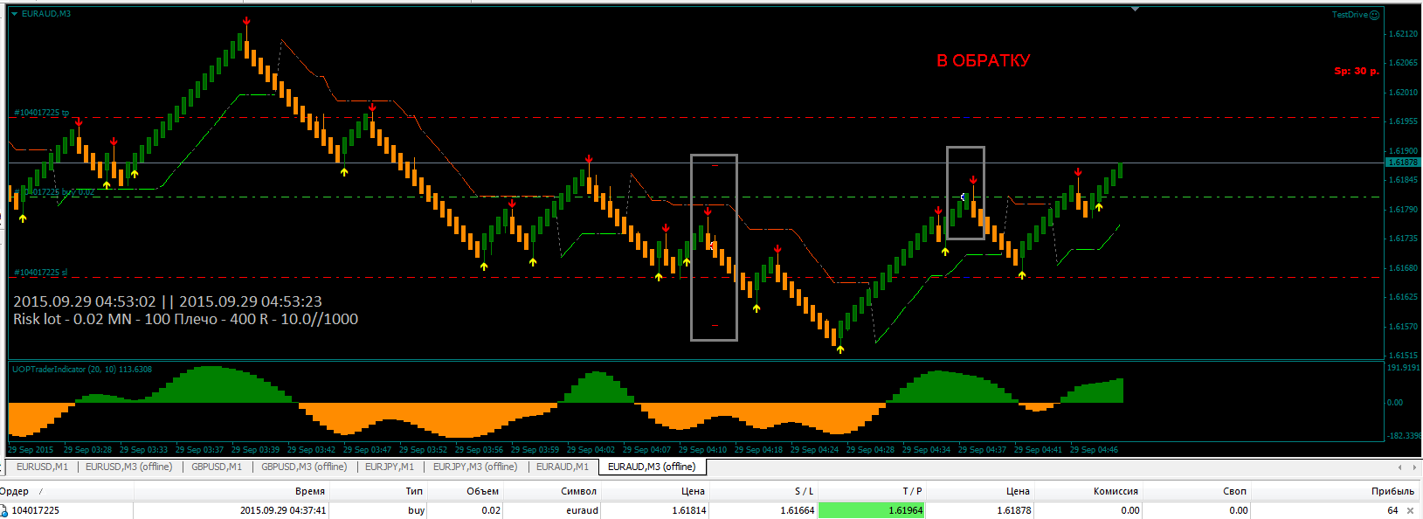Click 29 Sep 04:10 on the time scale
1423x519 pixels.
(x=702, y=450)
